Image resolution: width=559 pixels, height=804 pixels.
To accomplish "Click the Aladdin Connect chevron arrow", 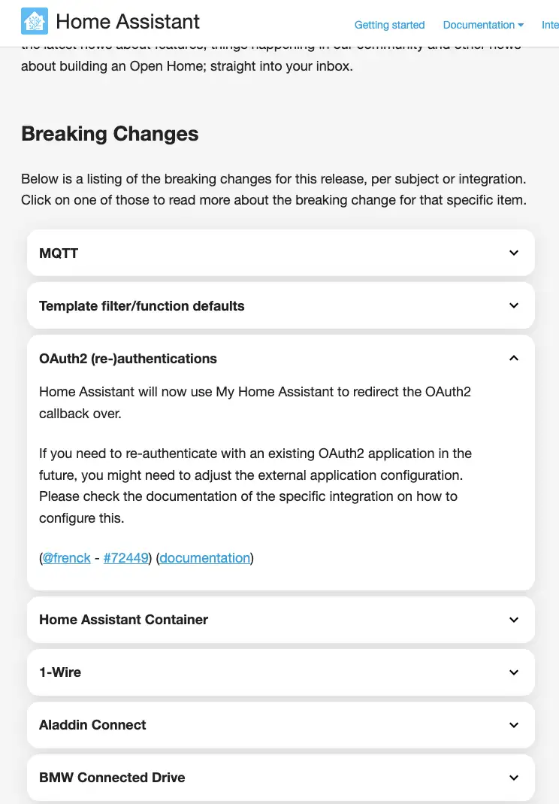I will coord(514,725).
